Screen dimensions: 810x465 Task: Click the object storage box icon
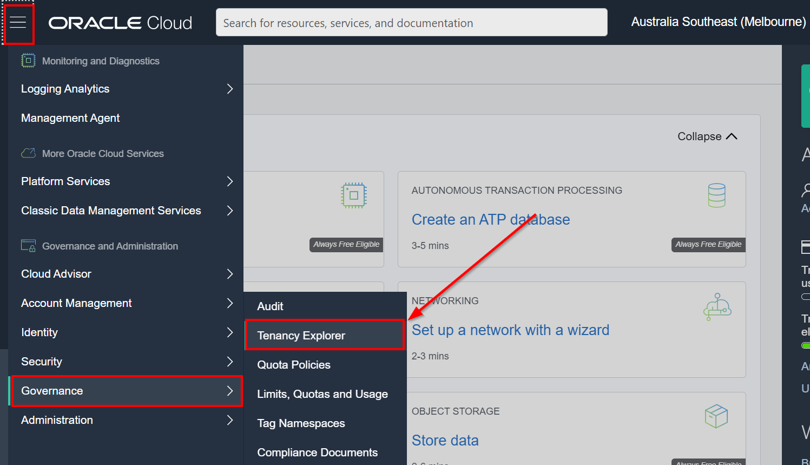(716, 416)
